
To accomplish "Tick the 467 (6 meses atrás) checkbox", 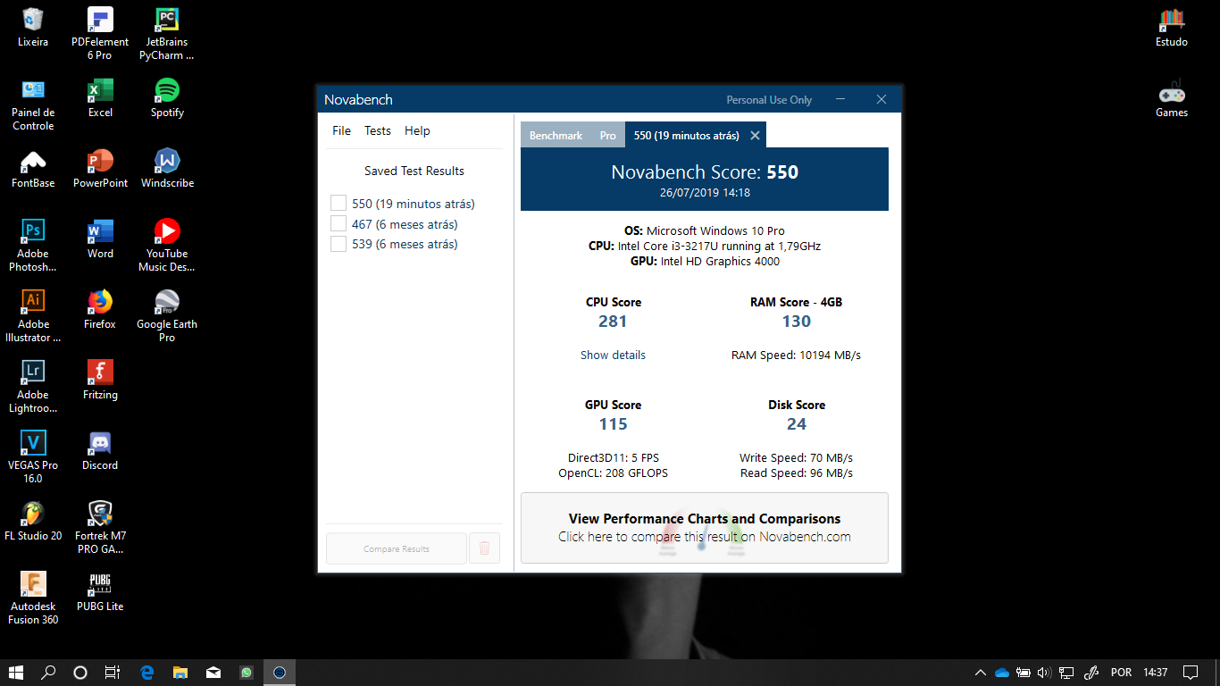I will (338, 224).
